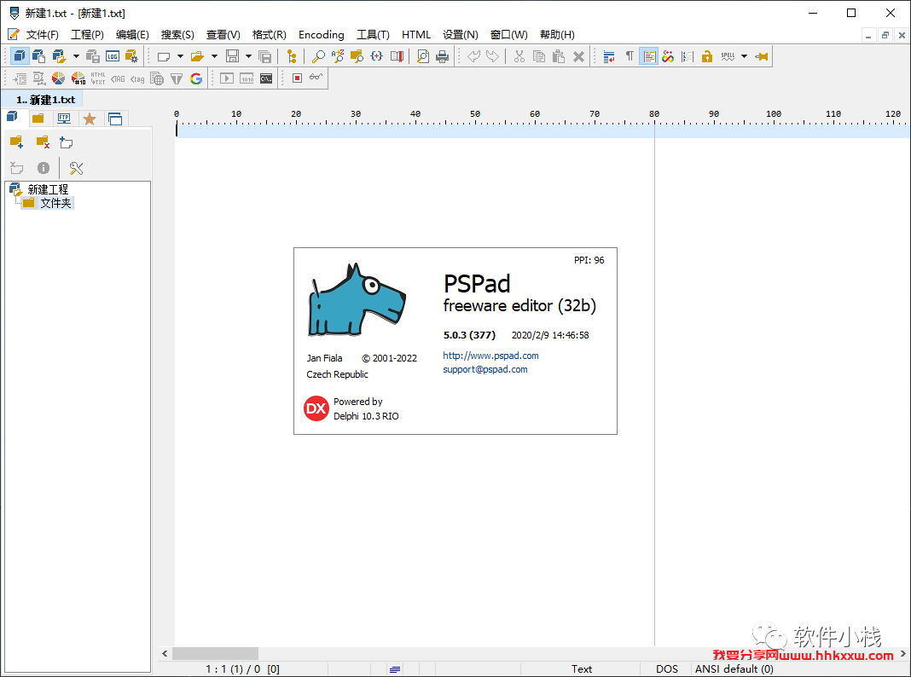
Task: Click add file to project plus icon
Action: click(x=67, y=142)
